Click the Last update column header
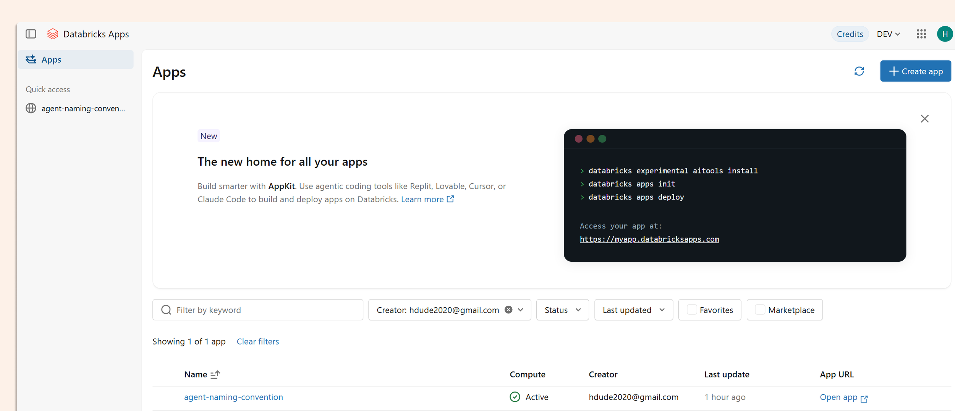This screenshot has height=411, width=955. click(727, 374)
